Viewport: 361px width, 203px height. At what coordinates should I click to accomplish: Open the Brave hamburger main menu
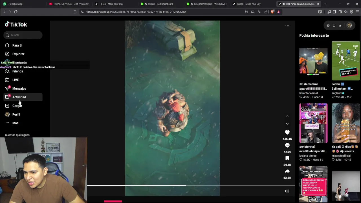(357, 12)
